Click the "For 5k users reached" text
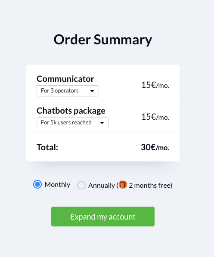Image resolution: width=214 pixels, height=257 pixels. (66, 122)
